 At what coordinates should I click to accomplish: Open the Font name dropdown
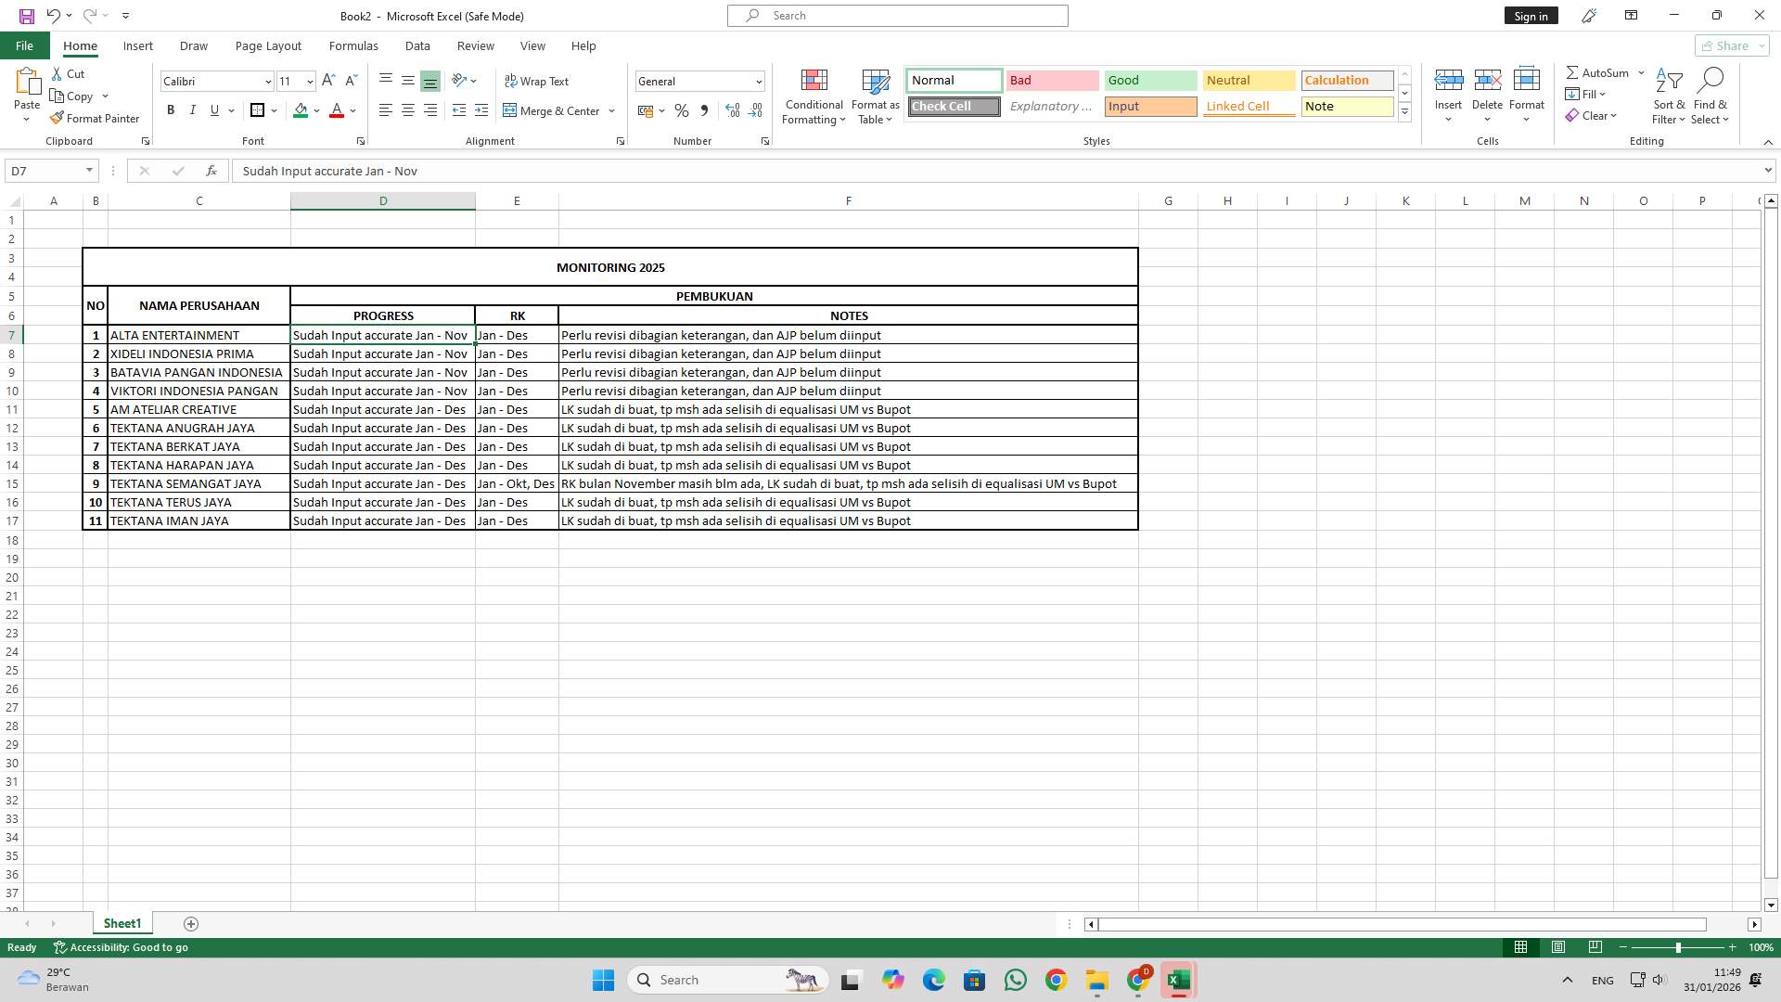[x=267, y=82]
